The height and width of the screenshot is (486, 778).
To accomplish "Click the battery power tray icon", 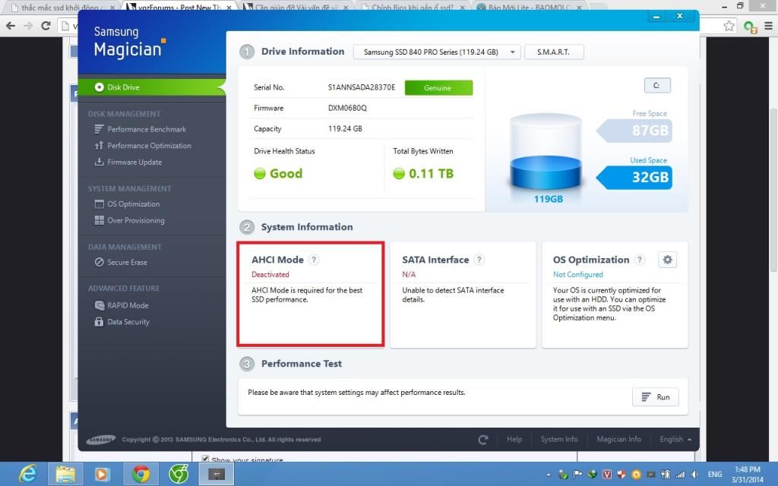I will click(666, 475).
